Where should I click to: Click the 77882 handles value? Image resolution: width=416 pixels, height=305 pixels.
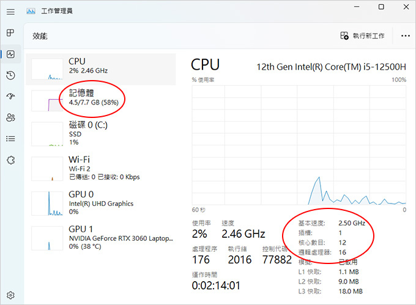coord(277,260)
